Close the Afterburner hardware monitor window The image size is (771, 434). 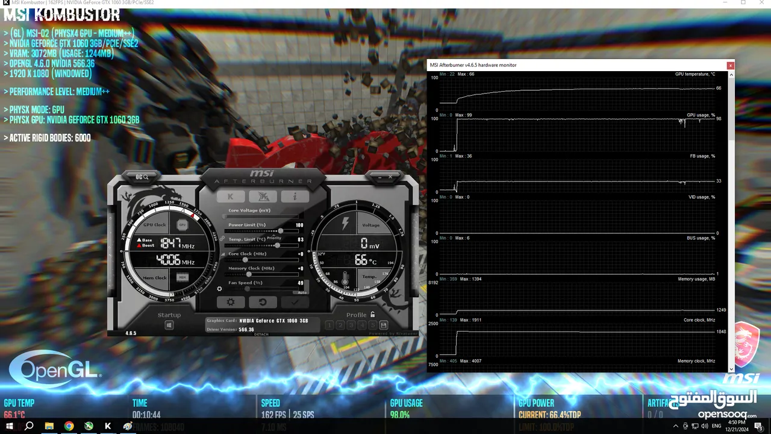731,65
